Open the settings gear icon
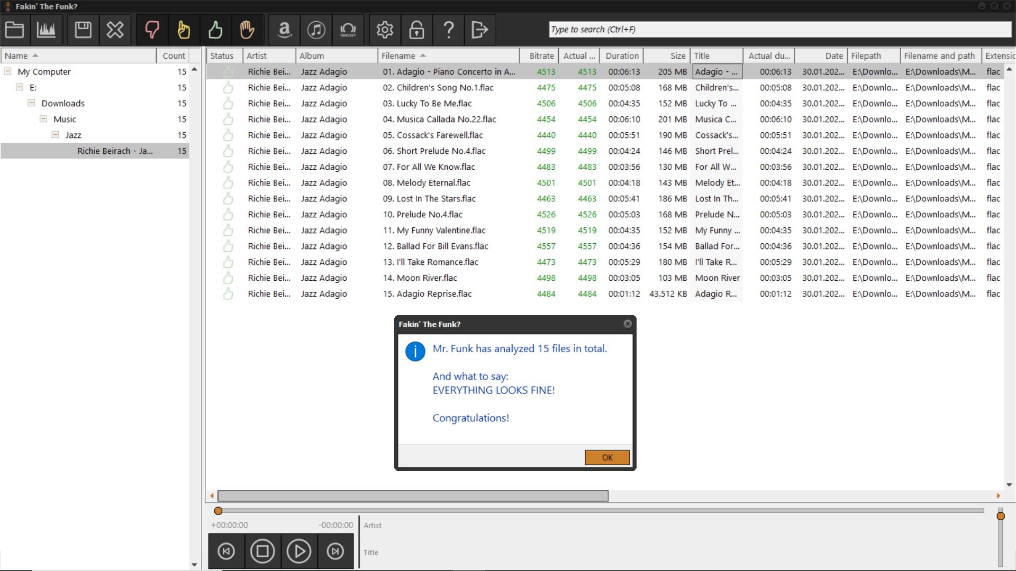 (385, 30)
